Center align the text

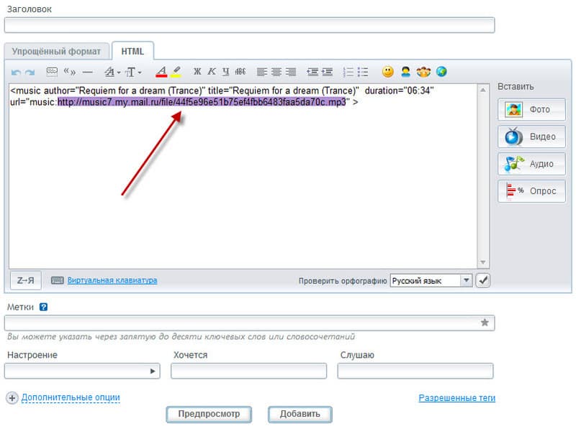coord(276,72)
